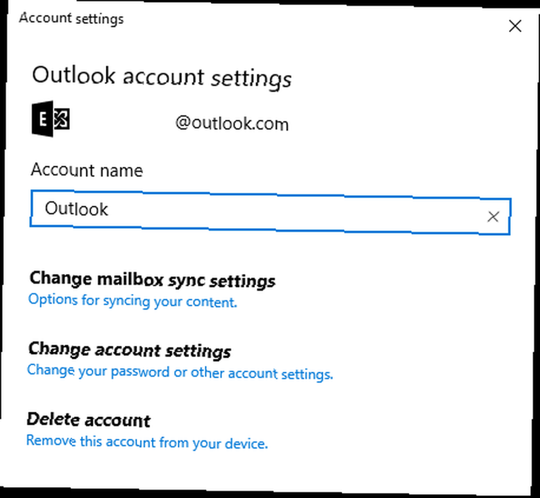Click the @outlook.com email address
The image size is (540, 498).
coord(232,124)
